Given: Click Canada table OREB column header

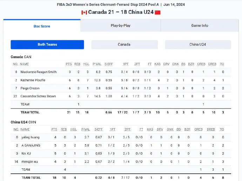Looking at the screenshot, I should pos(201,64).
